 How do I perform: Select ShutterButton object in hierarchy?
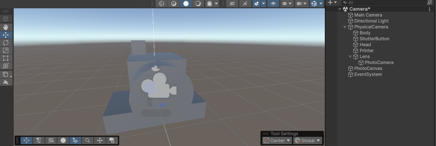click(x=374, y=39)
